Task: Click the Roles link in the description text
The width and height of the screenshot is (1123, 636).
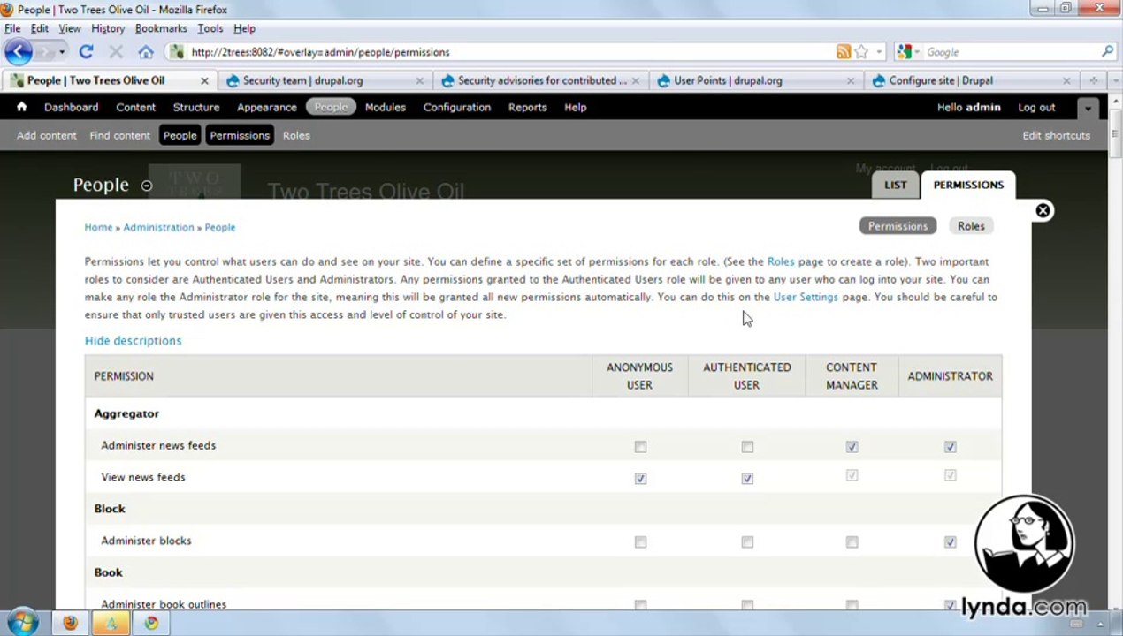Action: (781, 261)
